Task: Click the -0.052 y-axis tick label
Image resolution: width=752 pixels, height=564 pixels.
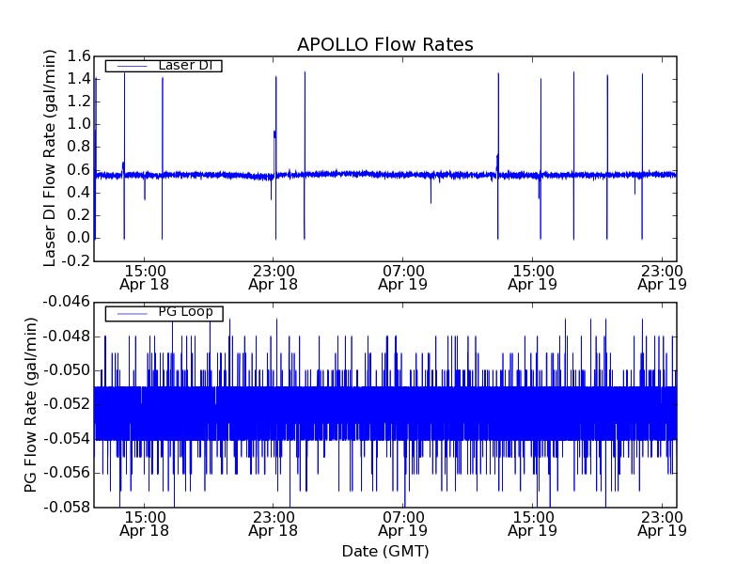Action: [x=66, y=404]
